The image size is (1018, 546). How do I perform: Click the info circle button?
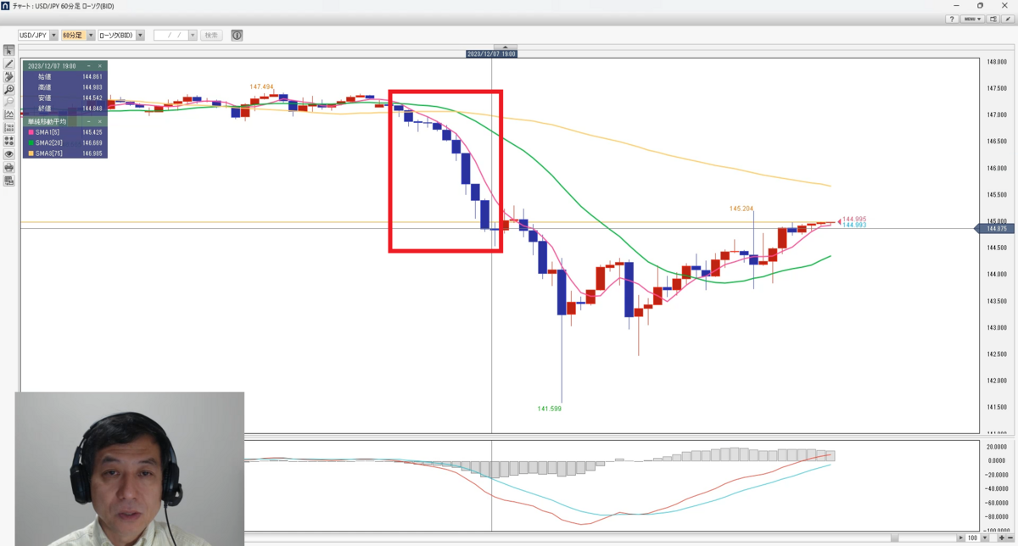[237, 36]
